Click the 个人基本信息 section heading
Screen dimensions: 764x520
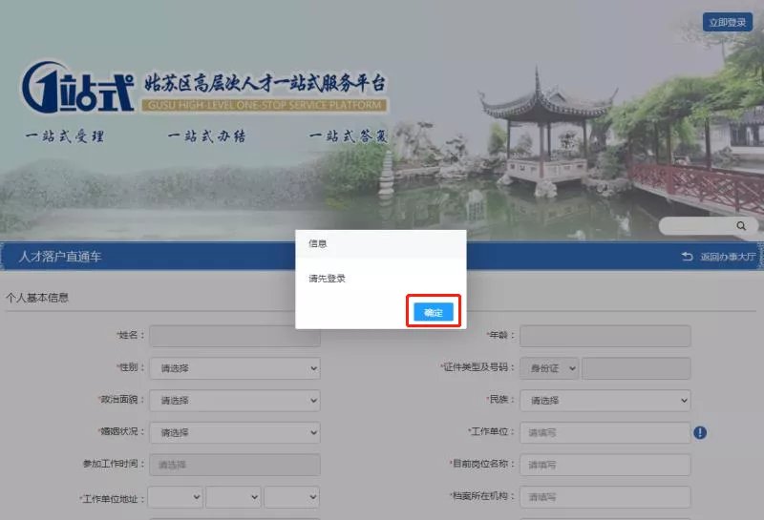point(37,298)
